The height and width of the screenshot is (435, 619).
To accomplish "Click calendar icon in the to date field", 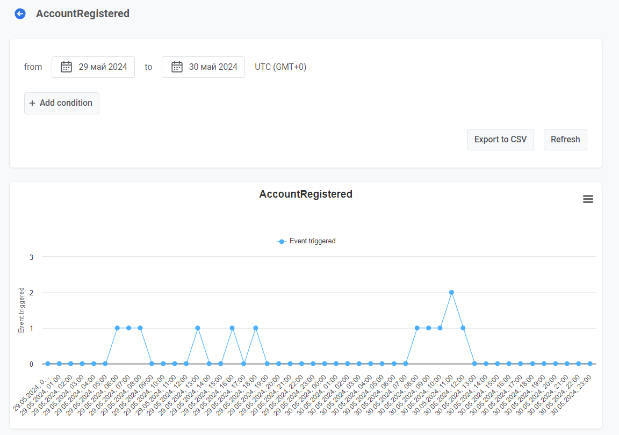I will point(177,67).
